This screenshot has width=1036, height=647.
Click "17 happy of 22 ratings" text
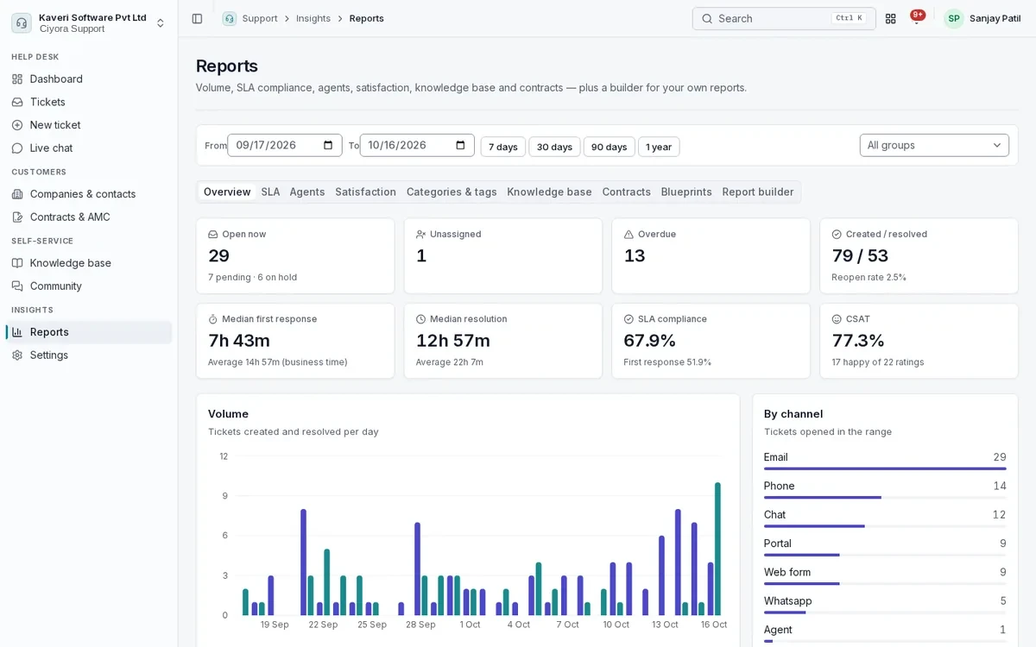click(878, 362)
